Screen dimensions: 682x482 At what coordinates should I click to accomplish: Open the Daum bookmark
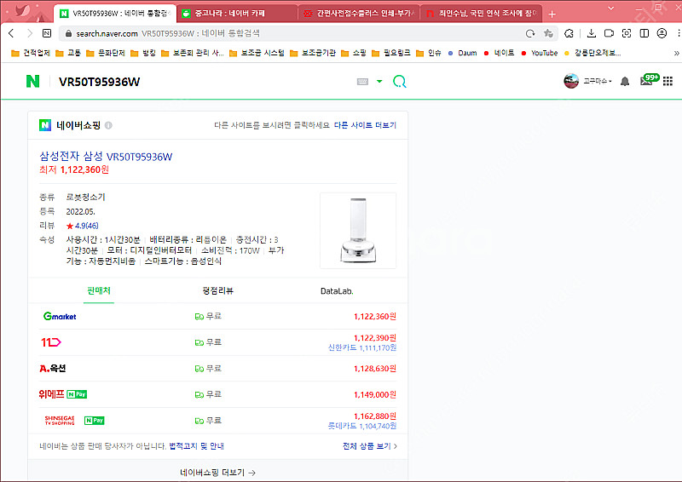(462, 53)
